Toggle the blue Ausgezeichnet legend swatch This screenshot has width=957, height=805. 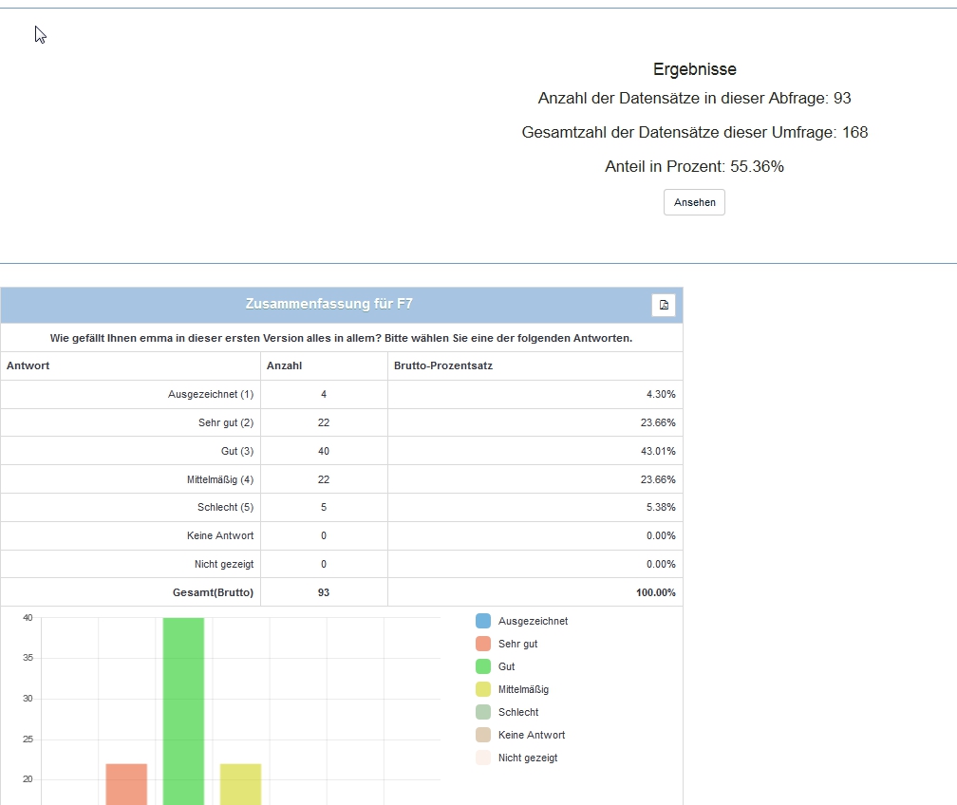(483, 621)
